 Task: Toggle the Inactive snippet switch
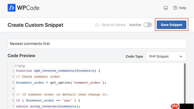click(147, 25)
